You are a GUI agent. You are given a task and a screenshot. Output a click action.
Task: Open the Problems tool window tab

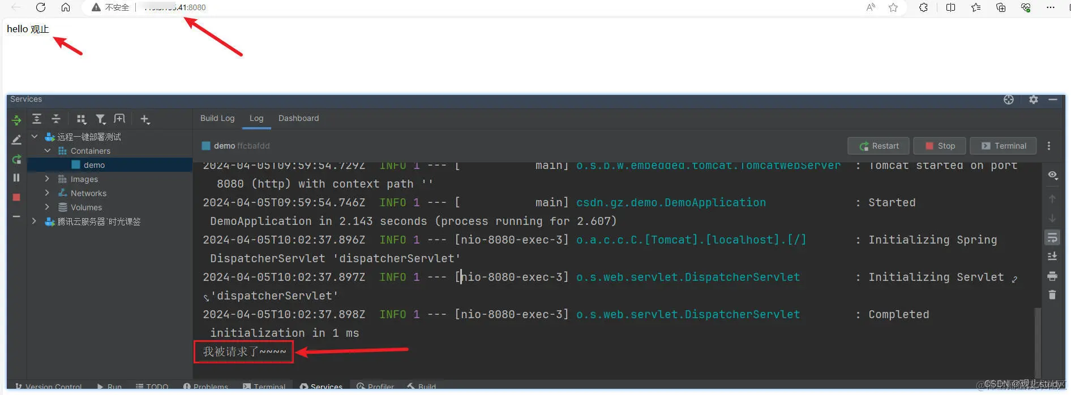[x=205, y=387]
